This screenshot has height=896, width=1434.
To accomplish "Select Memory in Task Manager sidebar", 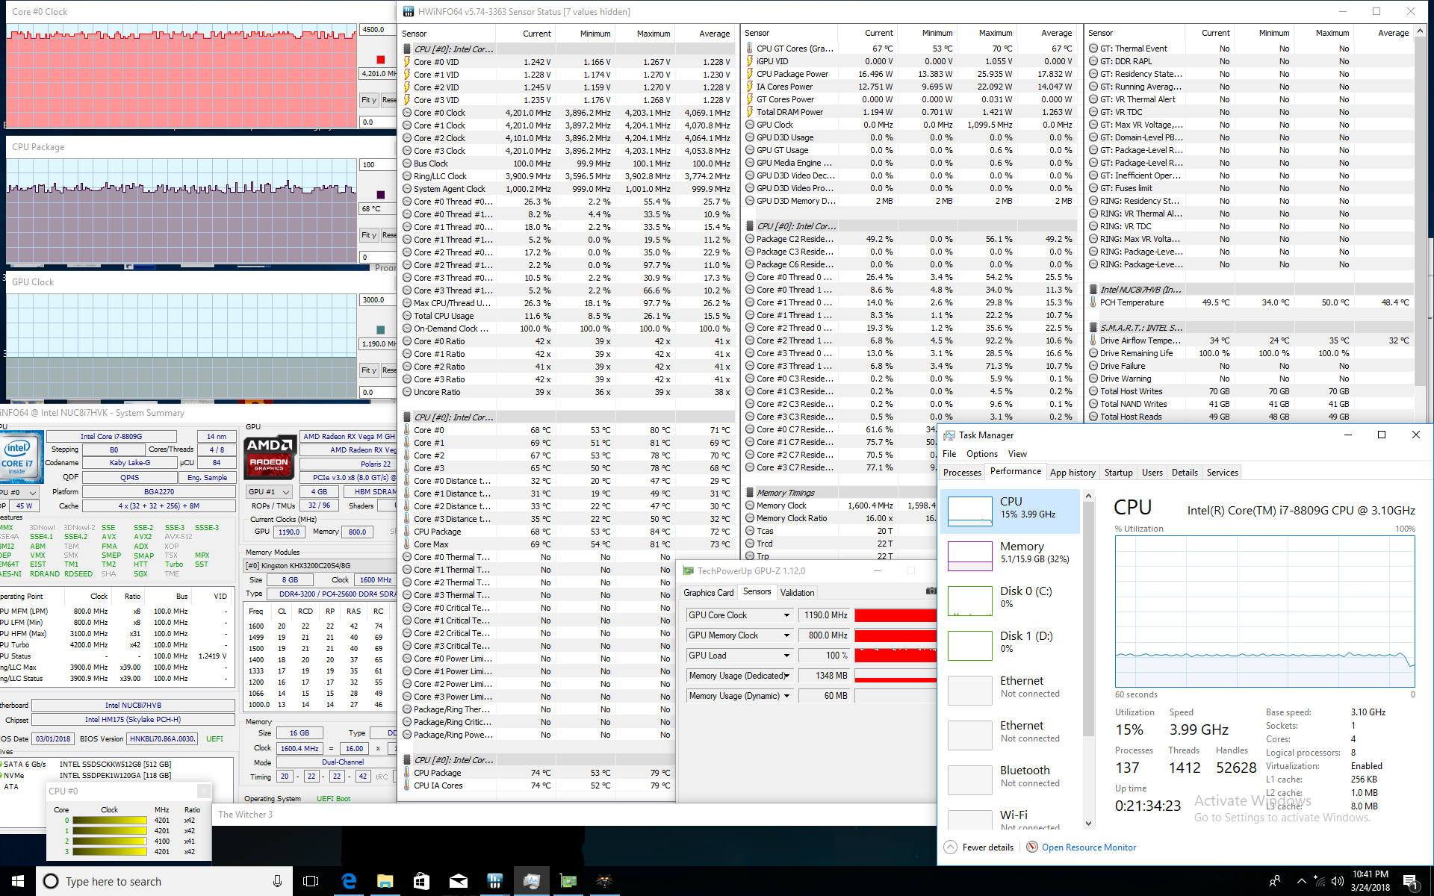I will (x=1011, y=556).
